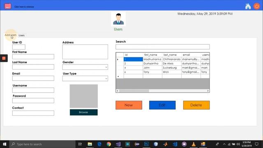Select the Chithrananda cell
The image size is (263, 148).
pyautogui.click(x=172, y=59)
